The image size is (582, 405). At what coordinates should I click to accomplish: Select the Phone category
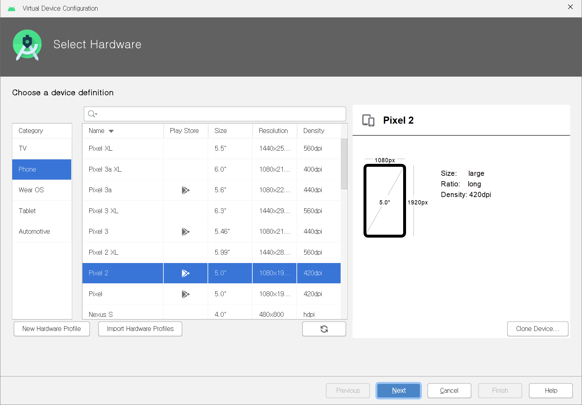[x=42, y=169]
